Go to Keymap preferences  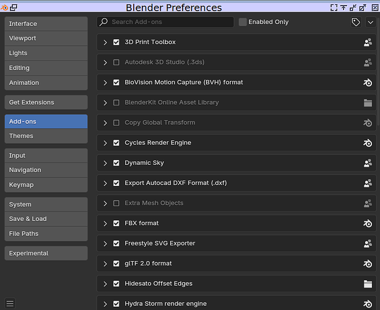pos(46,185)
